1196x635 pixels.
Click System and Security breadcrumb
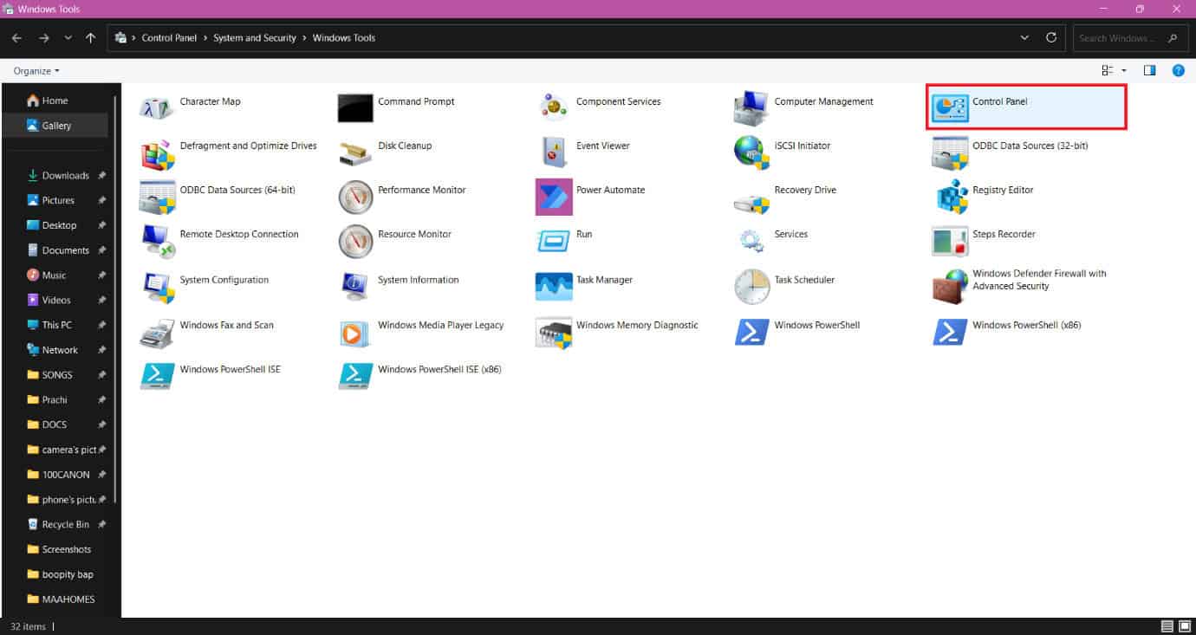click(x=255, y=38)
